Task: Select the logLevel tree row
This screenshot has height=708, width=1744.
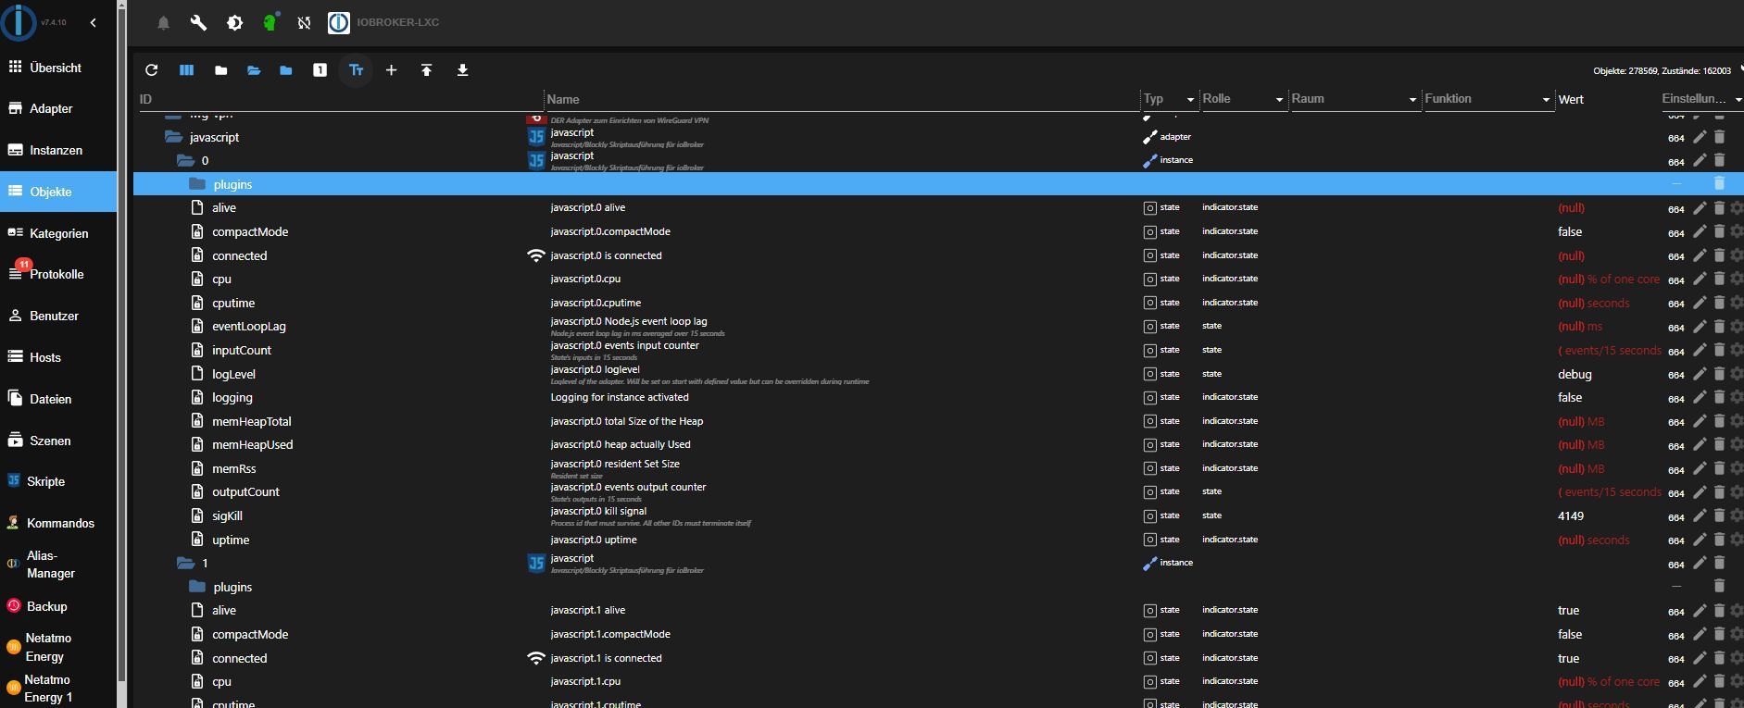Action: click(x=938, y=374)
